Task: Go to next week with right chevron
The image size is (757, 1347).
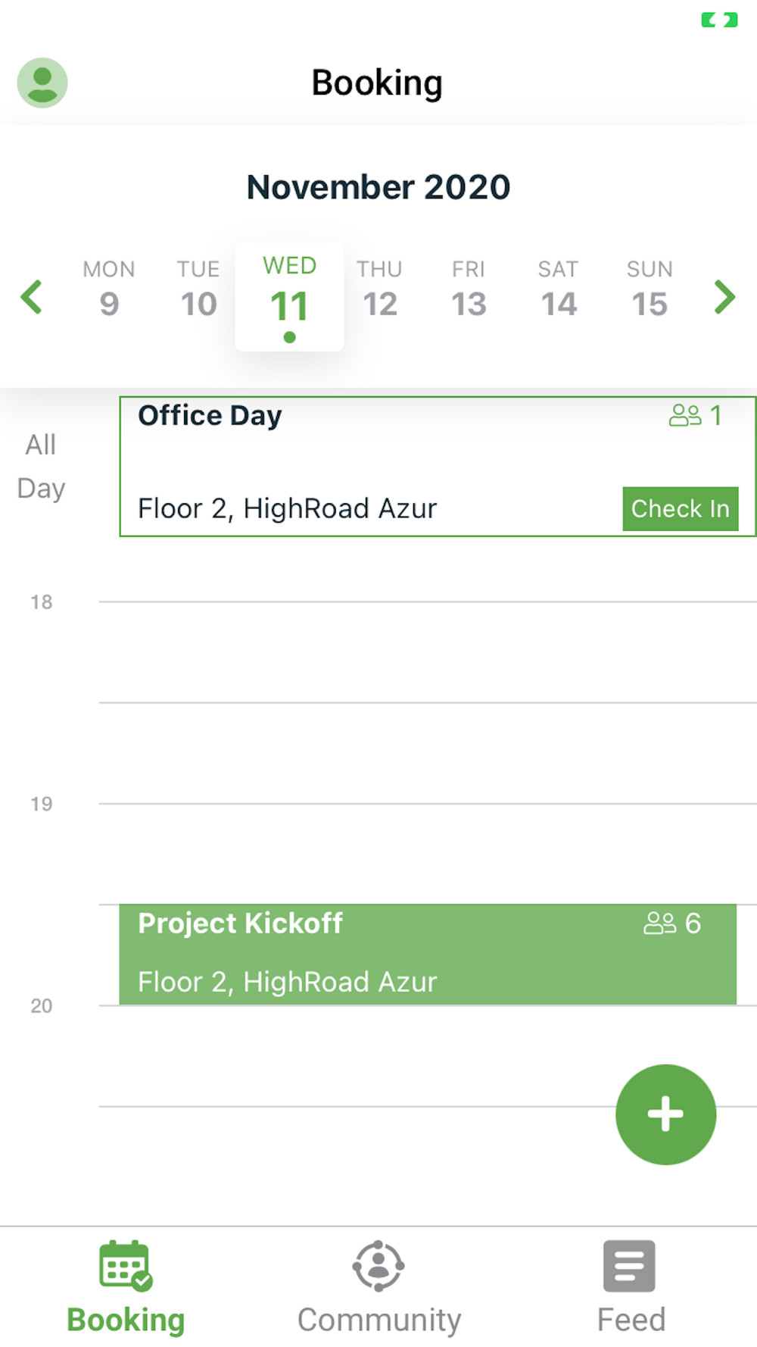Action: [x=724, y=297]
